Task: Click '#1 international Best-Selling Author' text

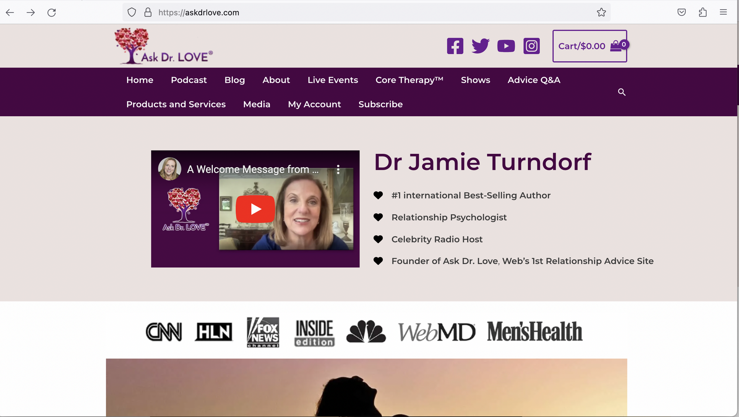Action: pos(471,196)
